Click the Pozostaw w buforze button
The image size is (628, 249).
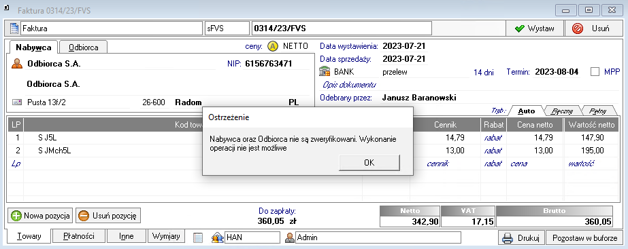[x=584, y=238]
